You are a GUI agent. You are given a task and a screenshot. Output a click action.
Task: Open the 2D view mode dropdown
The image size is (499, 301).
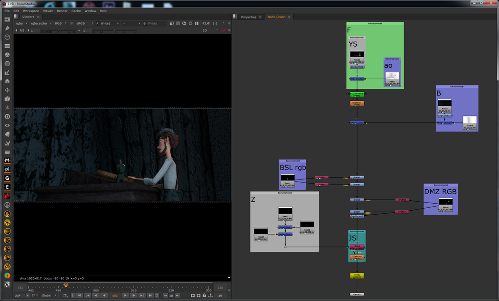[x=210, y=31]
